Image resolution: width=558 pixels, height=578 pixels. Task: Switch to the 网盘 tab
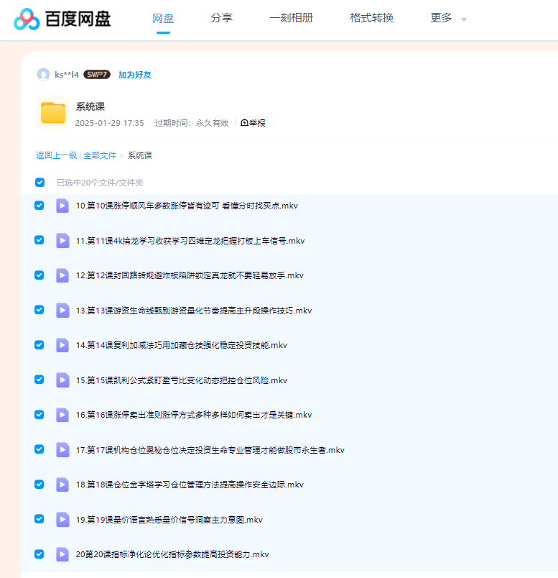pos(163,18)
